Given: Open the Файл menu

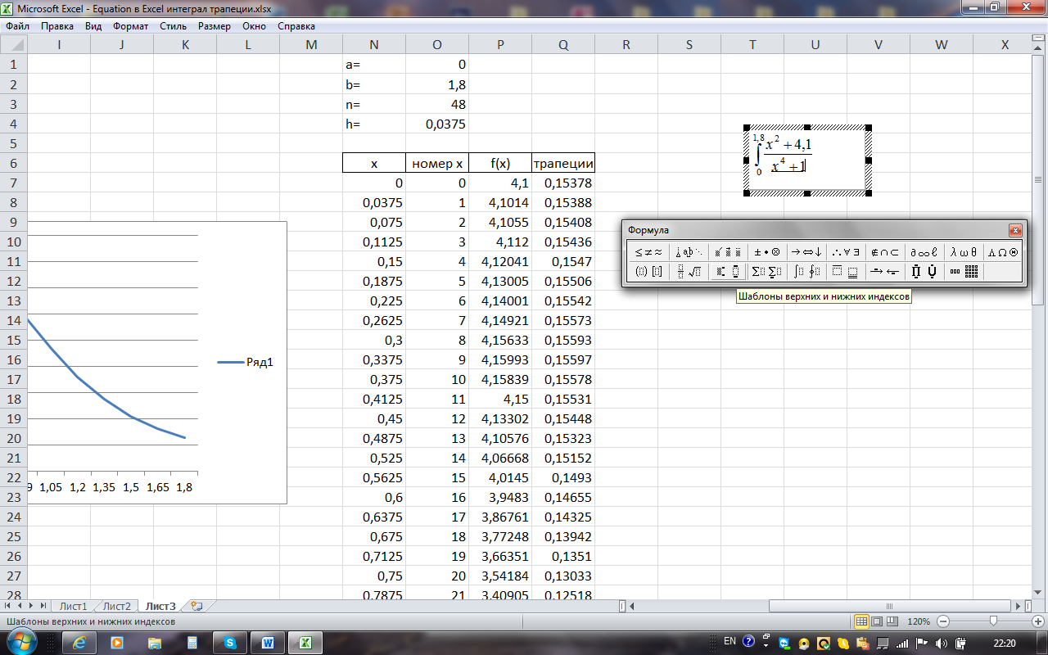Looking at the screenshot, I should tap(17, 26).
